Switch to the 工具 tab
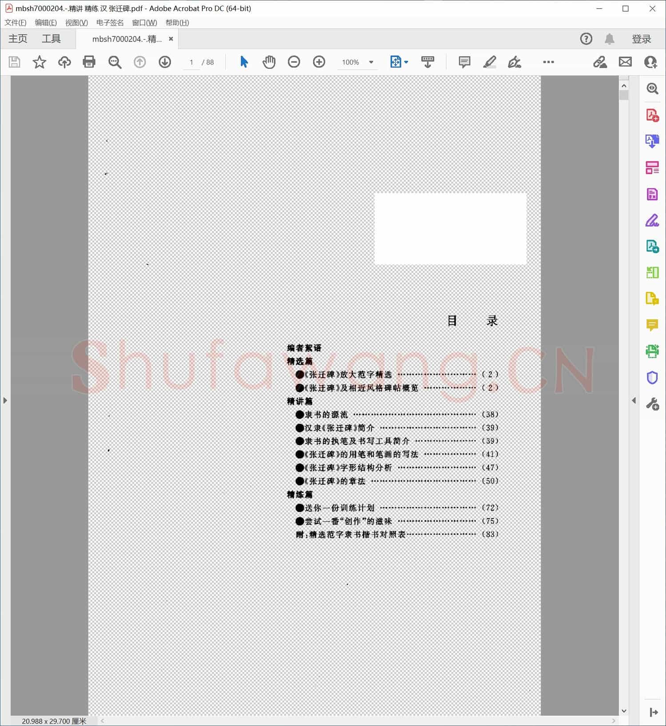Image resolution: width=666 pixels, height=726 pixels. pos(51,39)
